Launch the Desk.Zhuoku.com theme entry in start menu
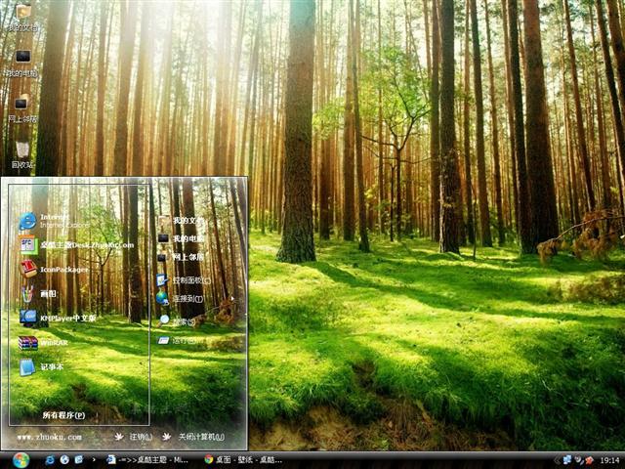625x469 pixels. 76,245
